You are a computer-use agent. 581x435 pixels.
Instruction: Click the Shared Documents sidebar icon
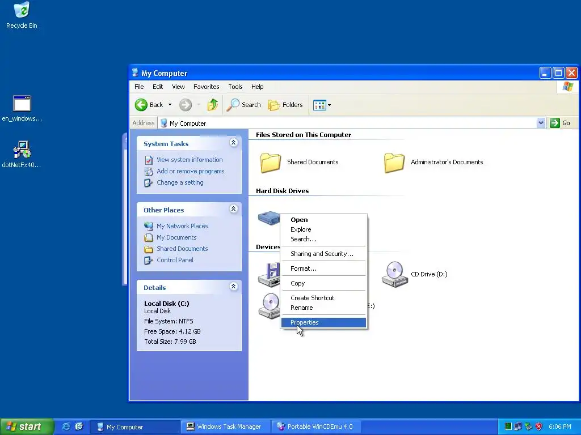tap(149, 249)
